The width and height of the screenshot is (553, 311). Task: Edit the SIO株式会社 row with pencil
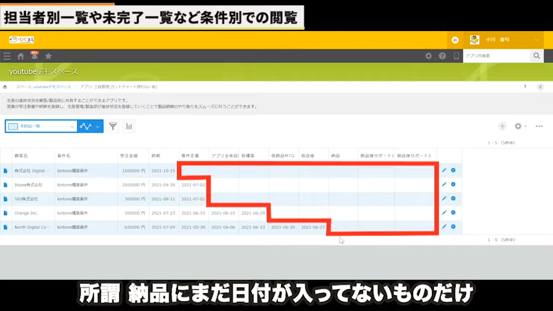click(444, 199)
